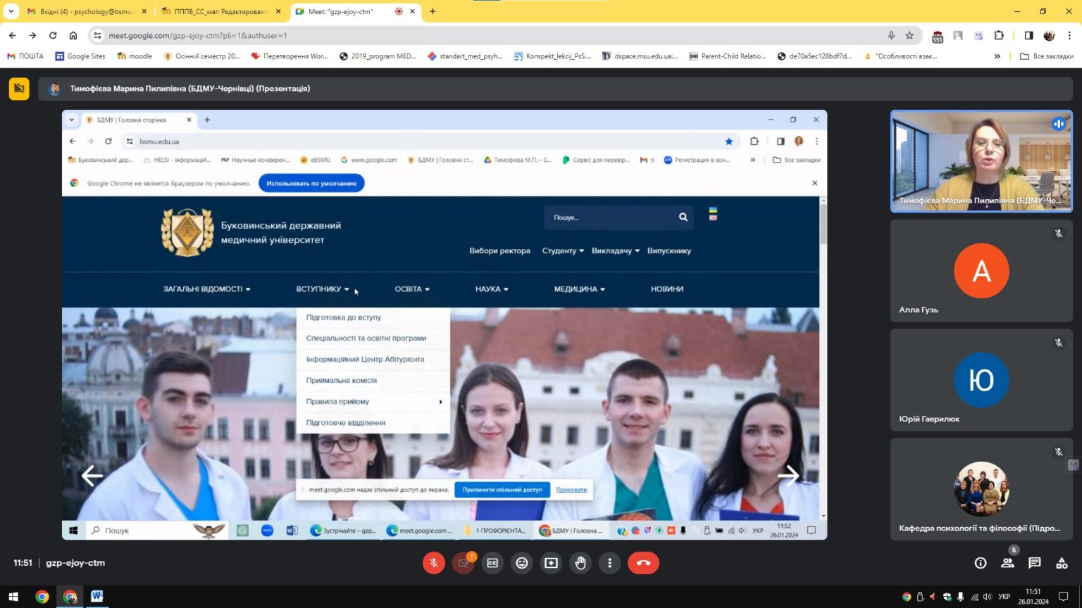
Task: Open Meet more options three-dot menu
Action: (610, 563)
